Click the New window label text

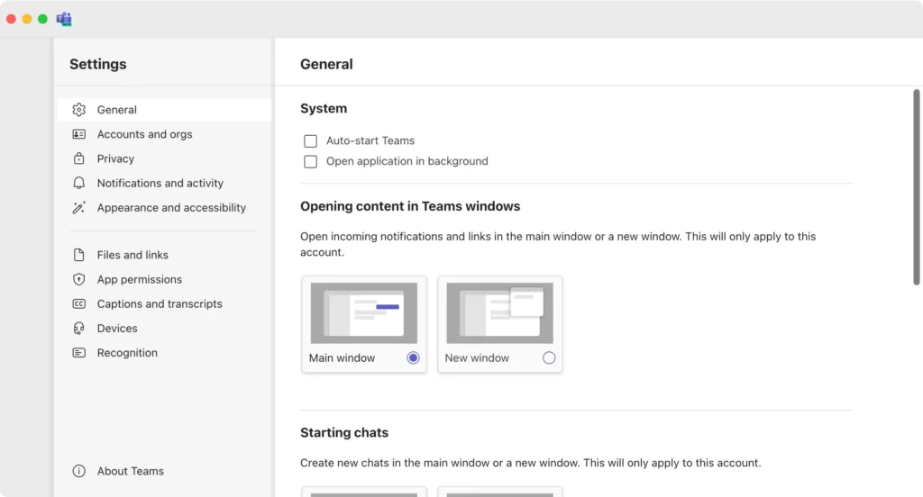point(477,357)
